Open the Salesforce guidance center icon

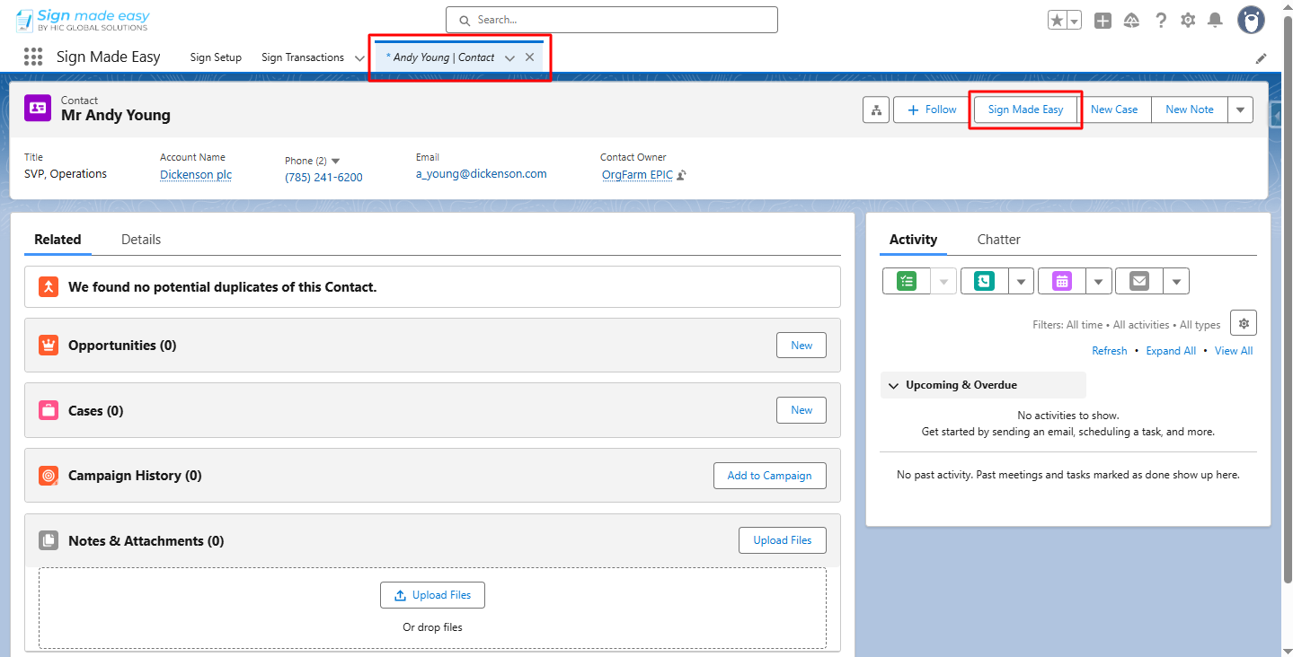pos(1131,20)
